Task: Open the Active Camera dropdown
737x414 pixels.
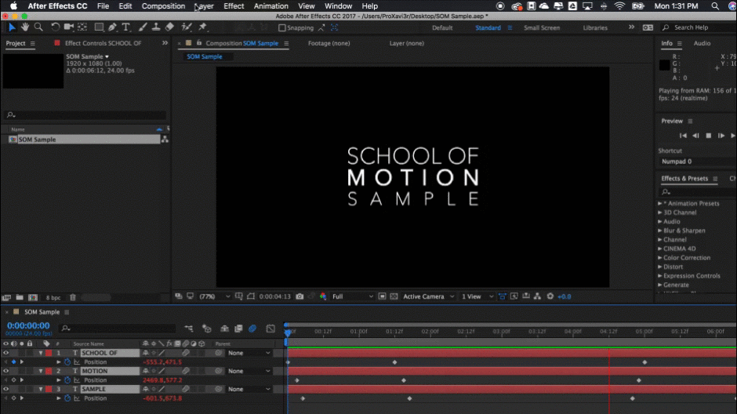Action: pyautogui.click(x=428, y=296)
